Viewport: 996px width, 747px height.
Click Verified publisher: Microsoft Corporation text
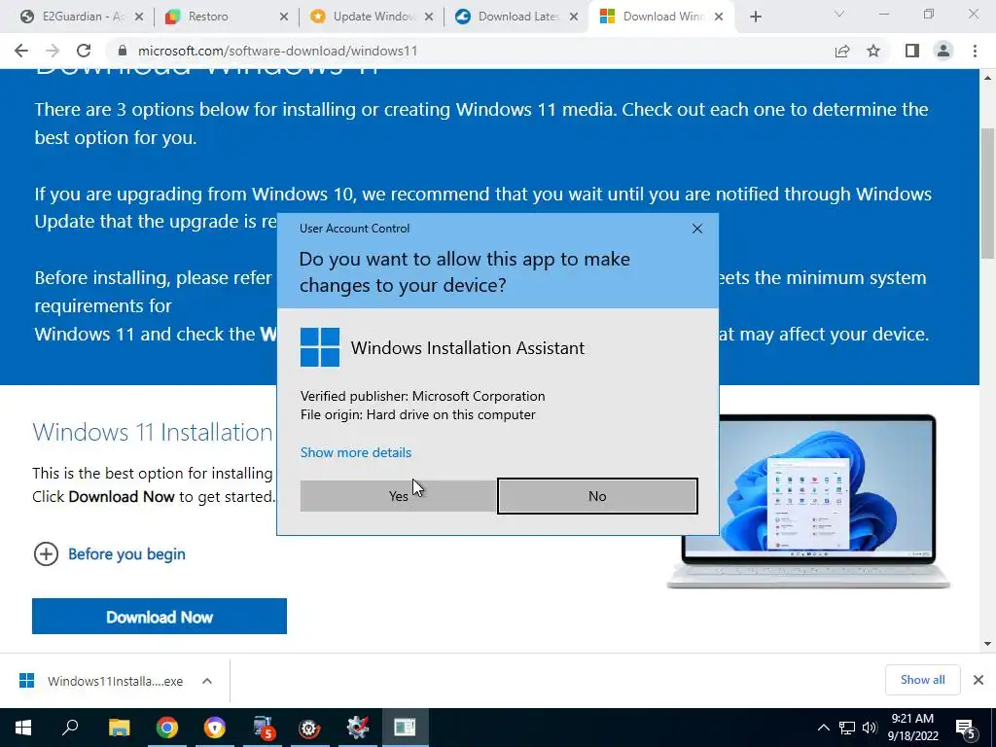[x=422, y=396]
